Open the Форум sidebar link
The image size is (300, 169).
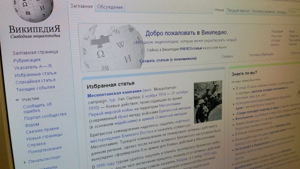[x=32, y=125]
